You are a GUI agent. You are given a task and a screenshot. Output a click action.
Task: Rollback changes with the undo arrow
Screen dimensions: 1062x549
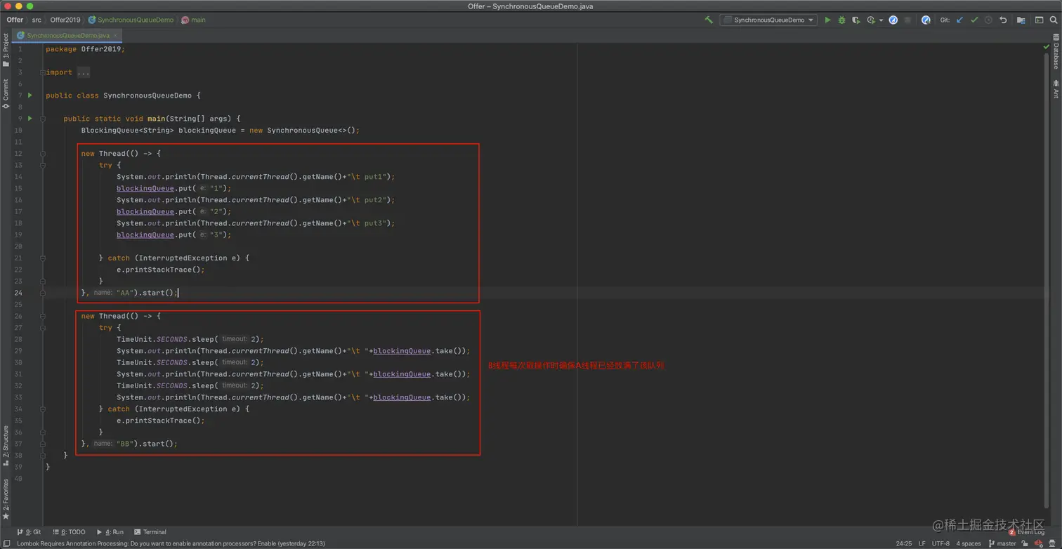pyautogui.click(x=1003, y=20)
